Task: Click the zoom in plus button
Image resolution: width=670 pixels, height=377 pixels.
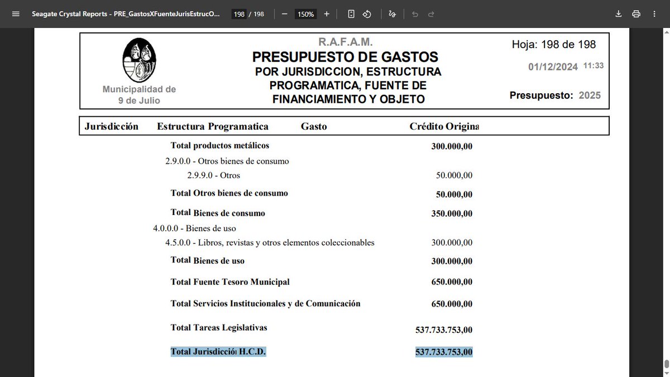Action: click(327, 14)
